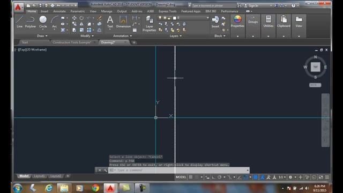Add new layout with plus button
Viewport: 343px width, 193px height.
pyautogui.click(x=68, y=176)
